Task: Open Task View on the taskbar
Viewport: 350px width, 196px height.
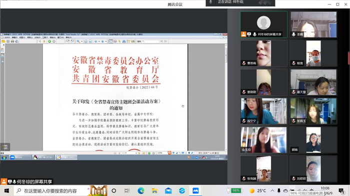Action: [127, 191]
